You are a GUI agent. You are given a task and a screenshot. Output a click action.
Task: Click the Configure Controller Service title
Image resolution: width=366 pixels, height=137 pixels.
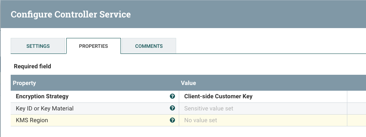click(71, 14)
